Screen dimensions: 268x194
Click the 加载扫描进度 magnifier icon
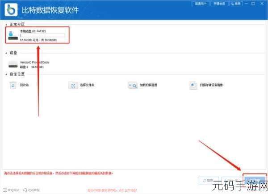[x=133, y=85]
